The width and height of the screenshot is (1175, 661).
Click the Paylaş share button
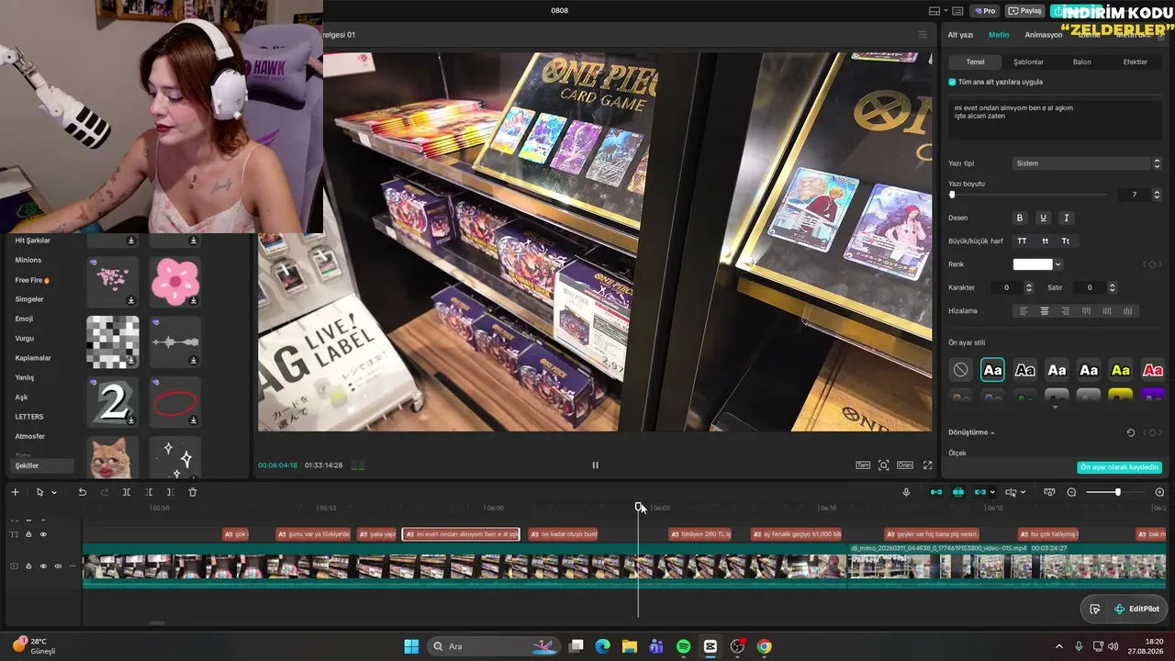[1025, 11]
